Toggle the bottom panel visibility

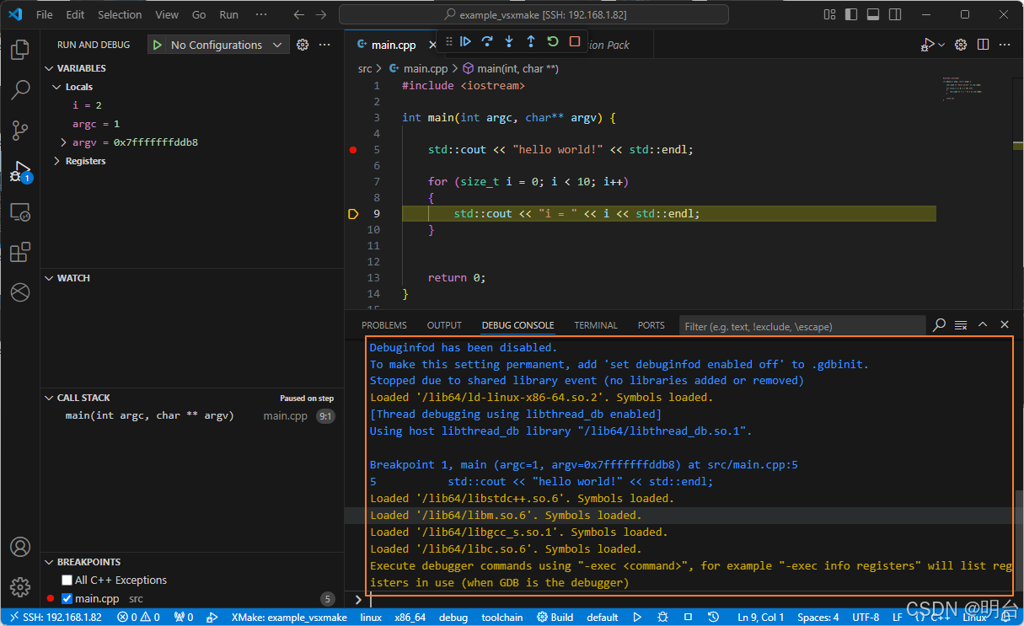click(872, 15)
